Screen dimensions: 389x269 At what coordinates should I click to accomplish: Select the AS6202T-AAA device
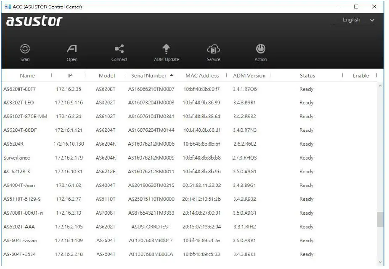point(189,226)
